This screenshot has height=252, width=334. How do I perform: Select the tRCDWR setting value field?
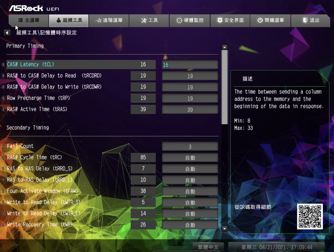[x=190, y=87]
